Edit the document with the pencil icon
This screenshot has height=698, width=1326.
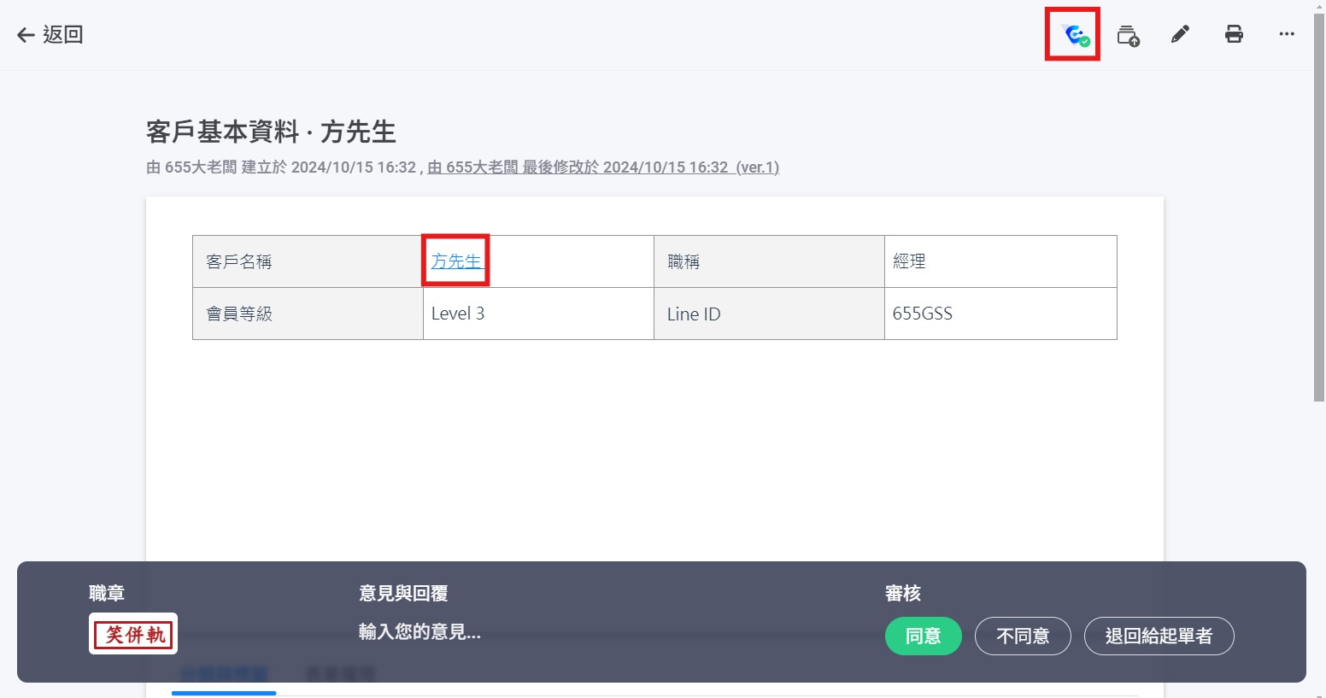pyautogui.click(x=1180, y=35)
